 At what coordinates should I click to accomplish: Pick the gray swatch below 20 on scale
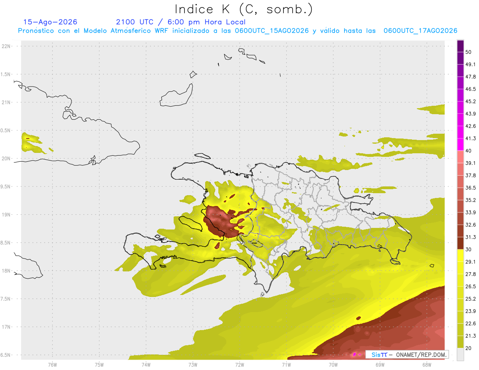tap(461, 354)
